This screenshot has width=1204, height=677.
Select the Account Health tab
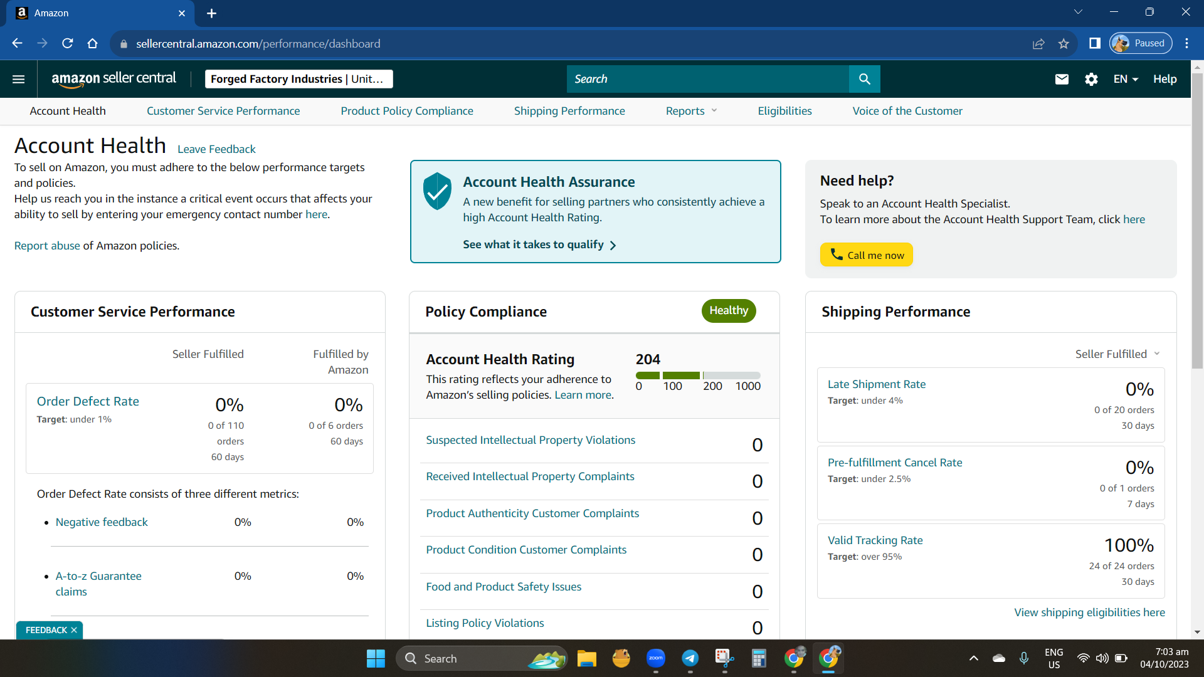click(x=68, y=111)
